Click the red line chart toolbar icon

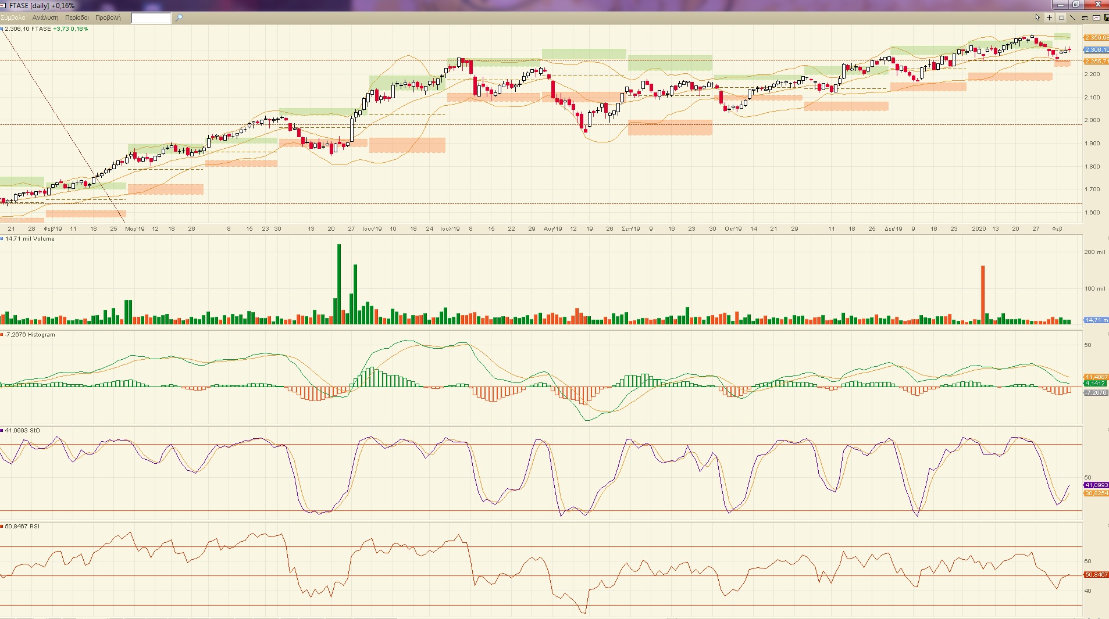[x=1096, y=17]
